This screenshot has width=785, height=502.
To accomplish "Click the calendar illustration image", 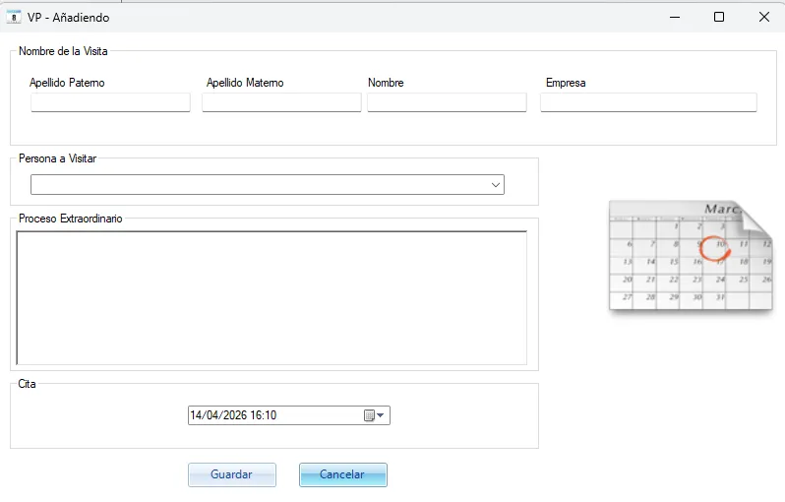I will (x=691, y=256).
